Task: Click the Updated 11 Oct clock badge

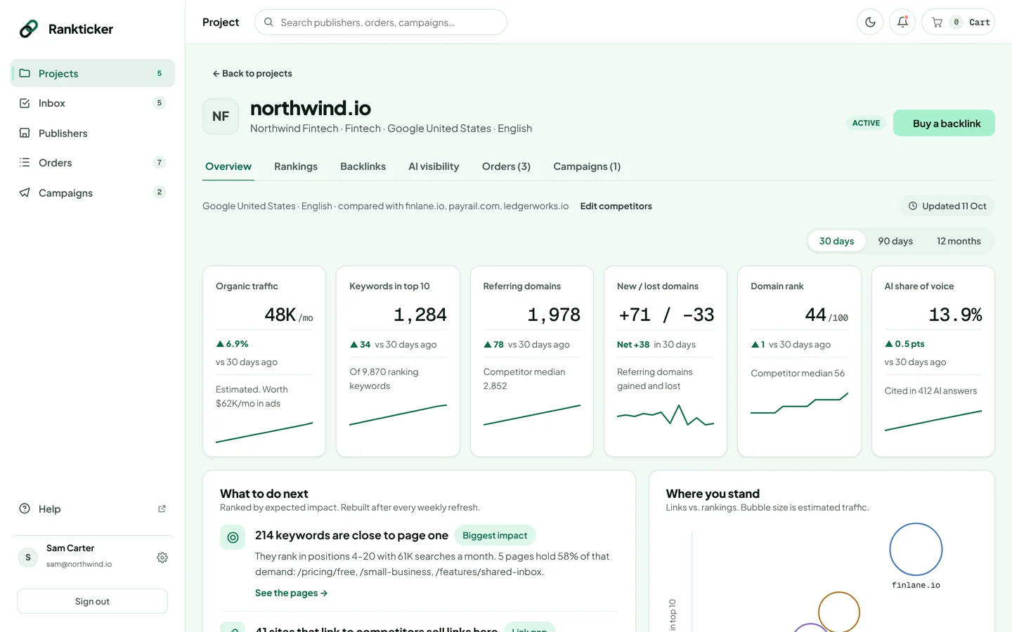Action: [947, 206]
